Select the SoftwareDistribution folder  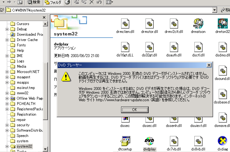point(27,130)
